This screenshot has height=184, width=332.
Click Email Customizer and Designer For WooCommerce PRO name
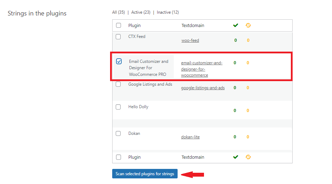coord(149,68)
